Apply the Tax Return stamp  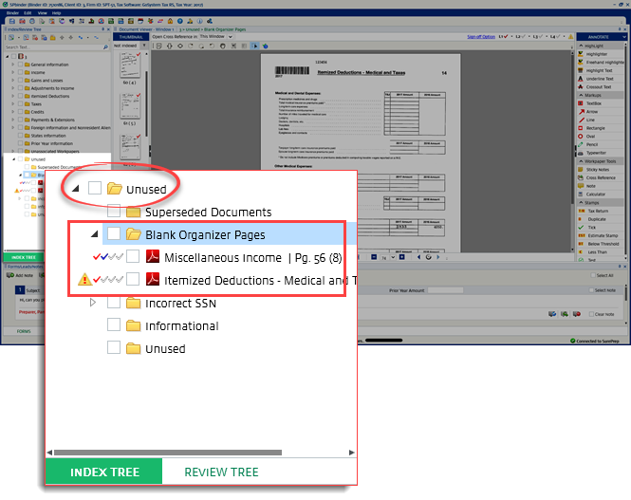click(x=599, y=211)
